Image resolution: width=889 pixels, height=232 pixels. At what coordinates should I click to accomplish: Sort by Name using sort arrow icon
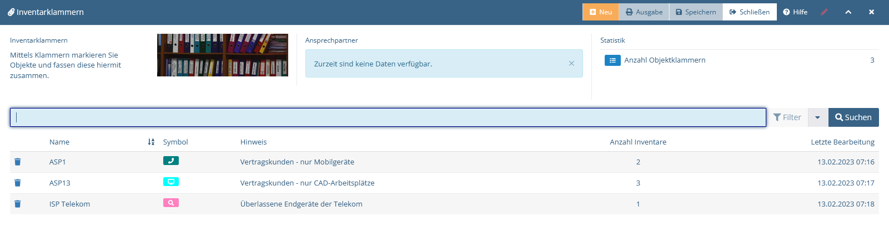[x=151, y=142]
